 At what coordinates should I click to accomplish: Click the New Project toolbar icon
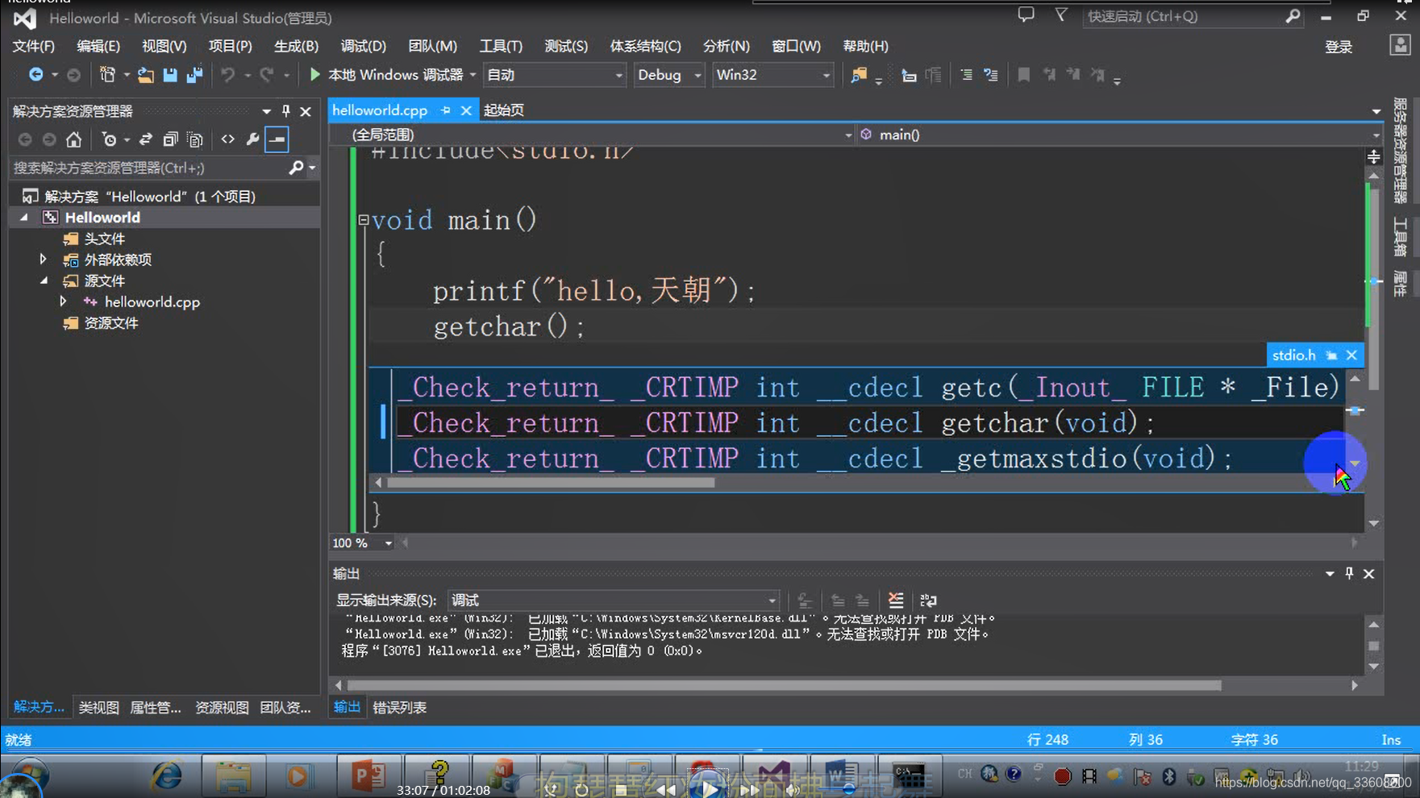(107, 74)
